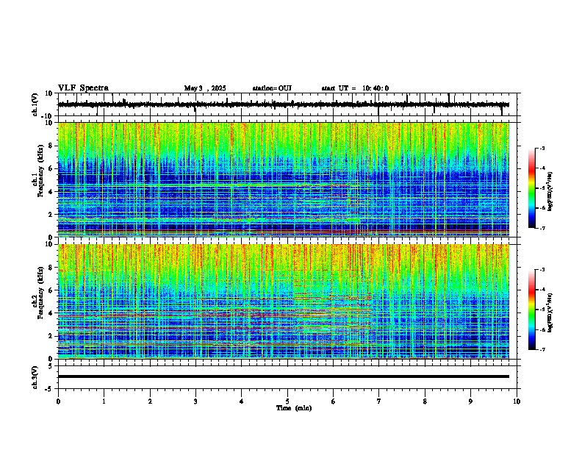Click the time axis tick label "5"
582x450 pixels.
287,401
